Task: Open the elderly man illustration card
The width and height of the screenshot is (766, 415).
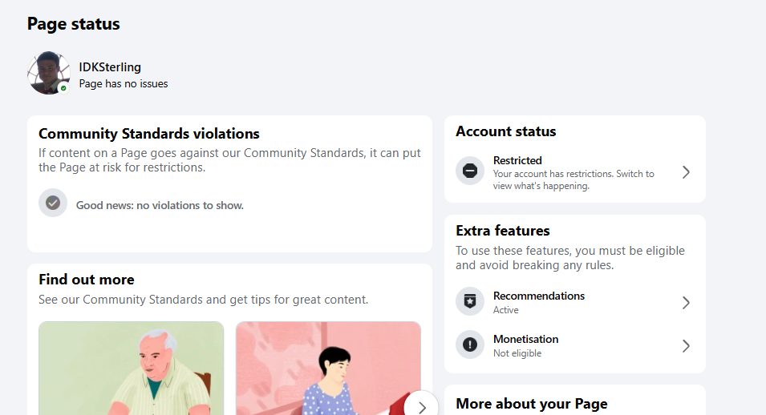Action: [x=131, y=368]
